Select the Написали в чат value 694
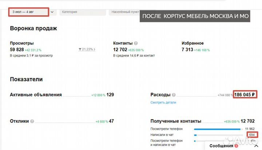 (252, 135)
